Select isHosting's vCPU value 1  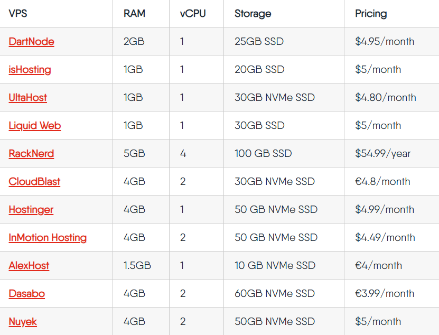pyautogui.click(x=182, y=69)
